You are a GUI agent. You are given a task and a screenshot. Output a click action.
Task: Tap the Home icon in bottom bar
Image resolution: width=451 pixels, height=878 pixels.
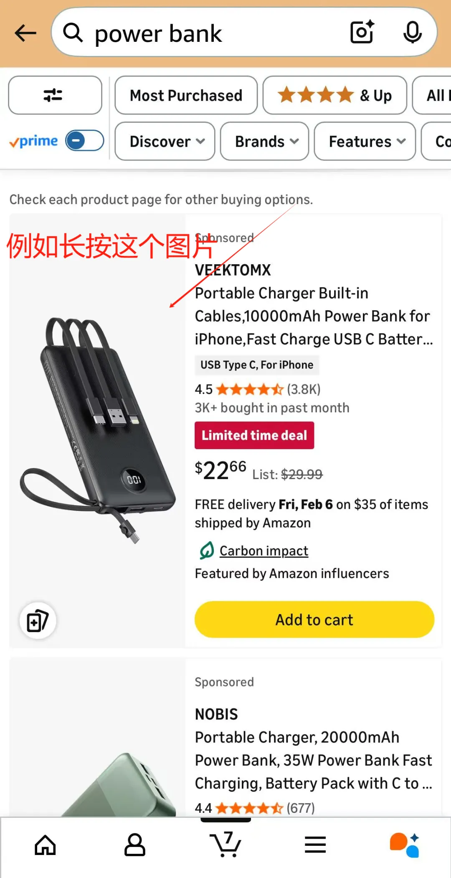tap(45, 845)
